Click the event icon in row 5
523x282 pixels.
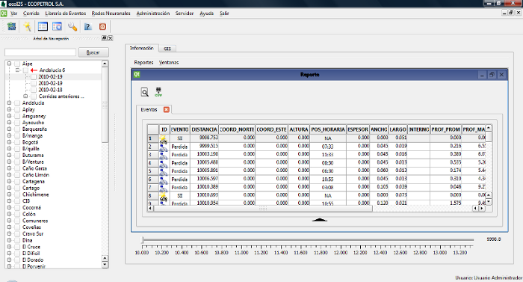click(163, 171)
